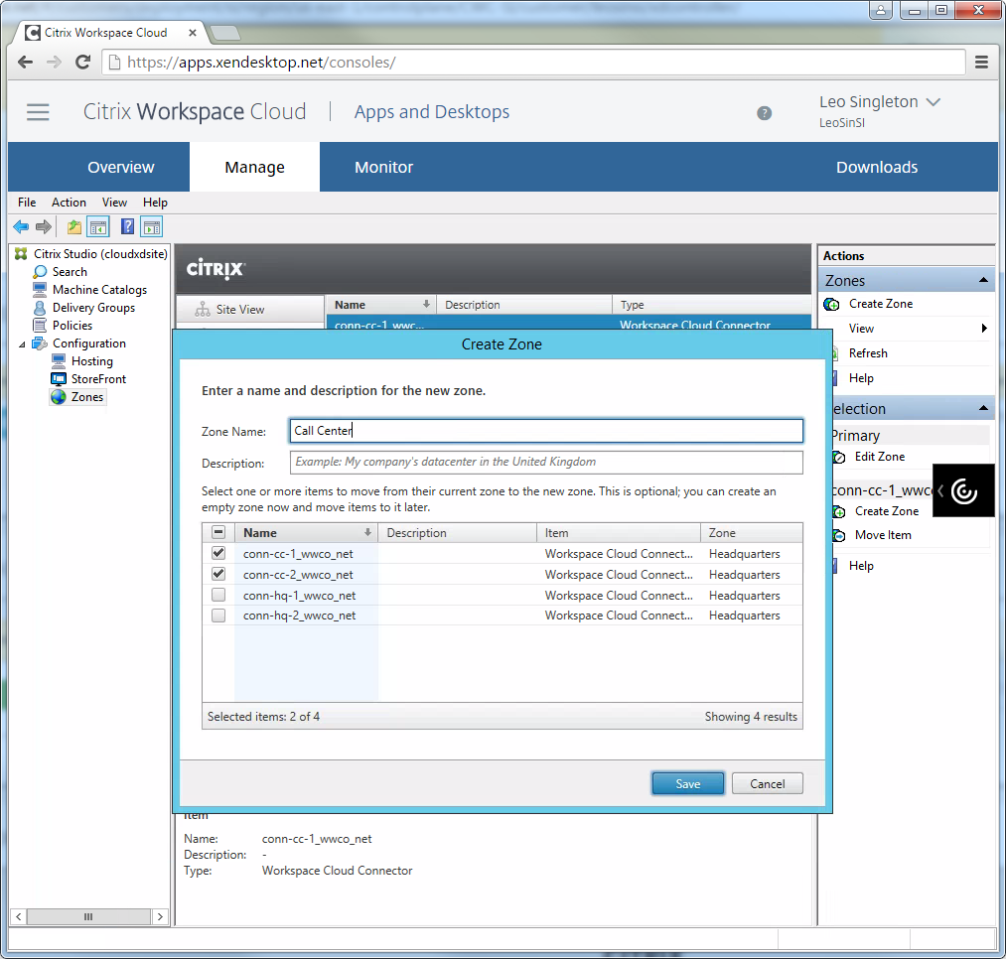Click the help question mark in header
Image resolution: width=1006 pixels, height=959 pixels.
pyautogui.click(x=764, y=113)
